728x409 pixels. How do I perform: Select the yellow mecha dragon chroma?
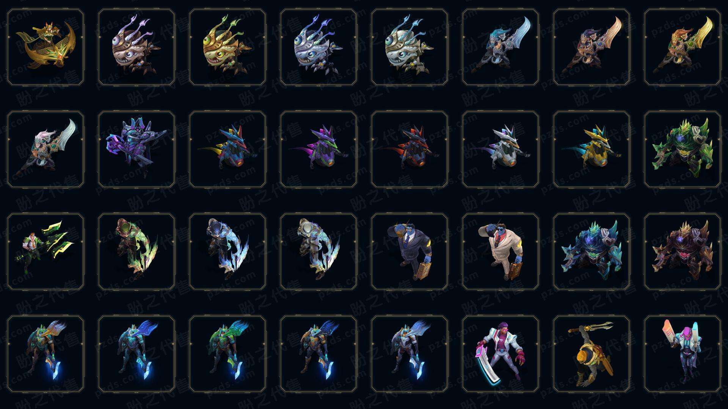[591, 149]
